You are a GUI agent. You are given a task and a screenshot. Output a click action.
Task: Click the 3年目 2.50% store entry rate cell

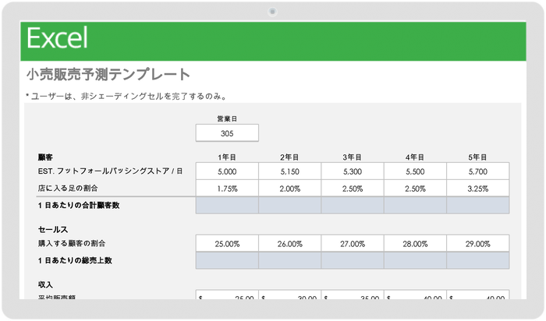click(353, 188)
